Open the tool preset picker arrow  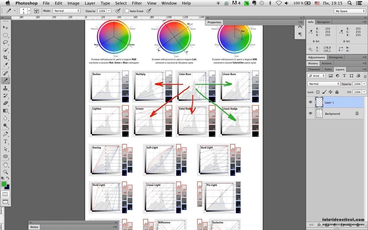coord(14,11)
